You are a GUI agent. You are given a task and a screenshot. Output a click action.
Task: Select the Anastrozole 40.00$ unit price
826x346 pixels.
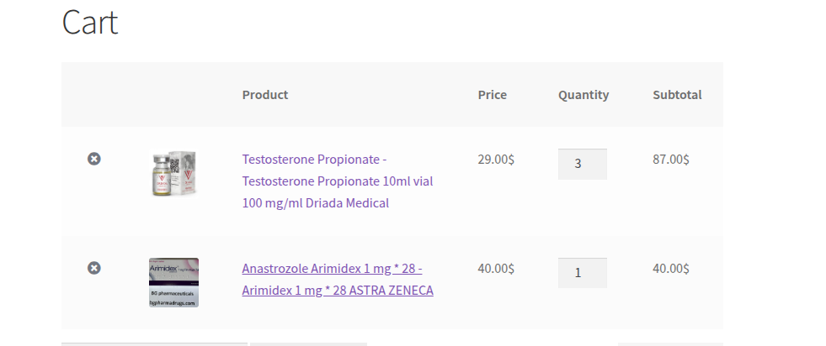point(496,268)
